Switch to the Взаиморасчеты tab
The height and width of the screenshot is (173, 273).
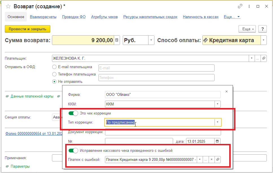(43, 17)
